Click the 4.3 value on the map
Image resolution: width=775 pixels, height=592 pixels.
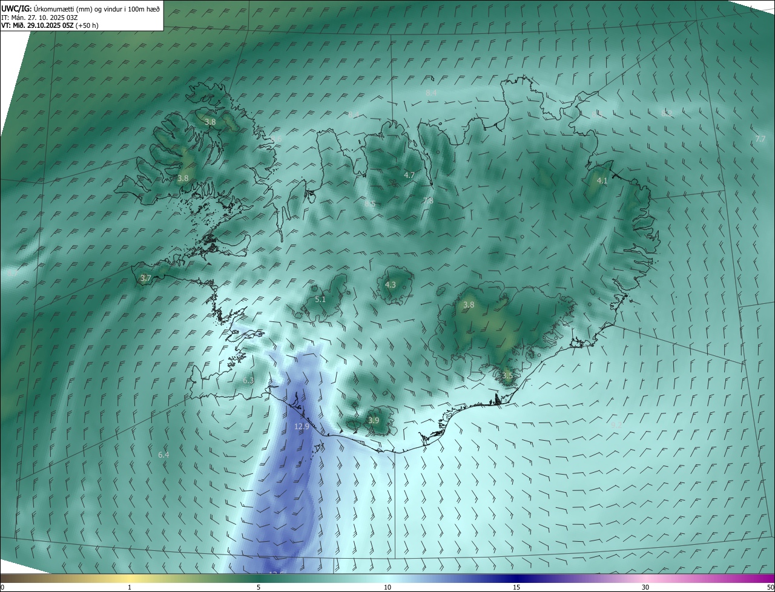point(391,284)
